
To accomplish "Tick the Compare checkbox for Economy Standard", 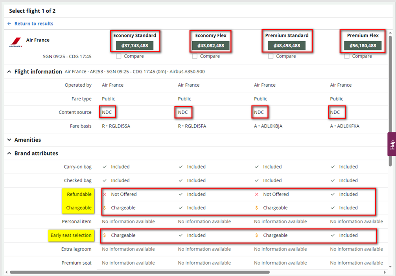I will tap(119, 56).
